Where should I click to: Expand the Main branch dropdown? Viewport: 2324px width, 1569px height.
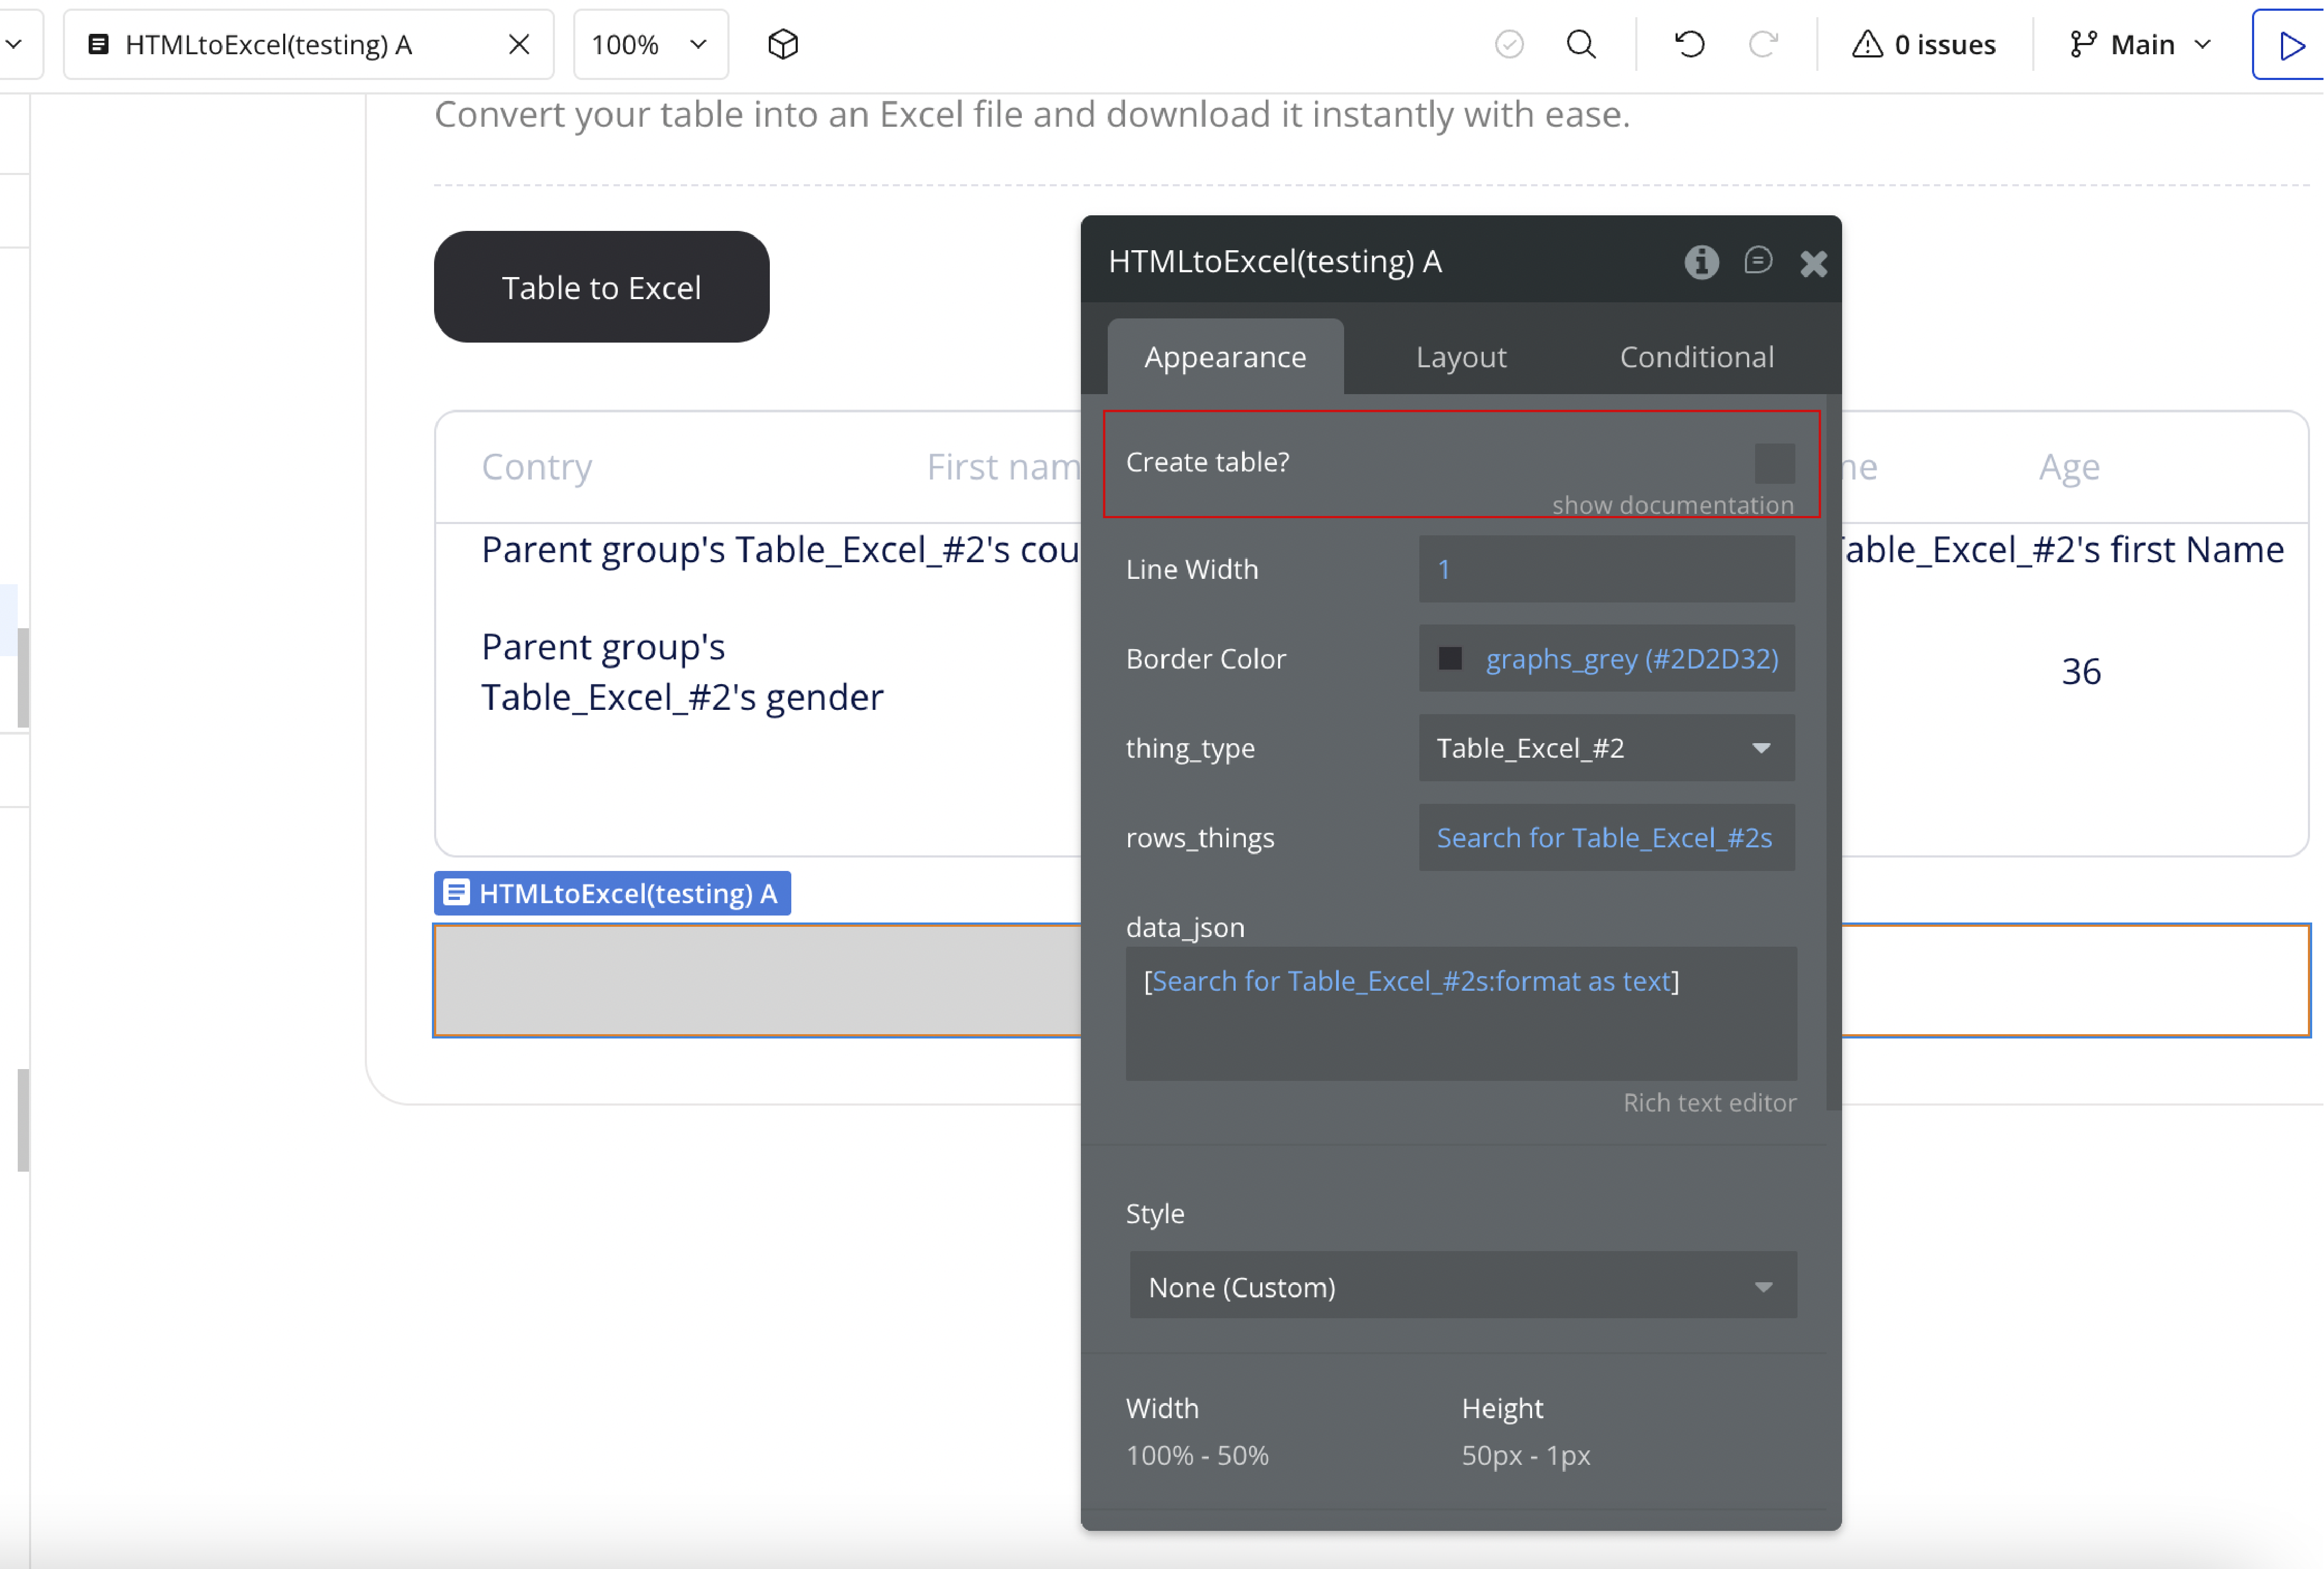[x=2140, y=44]
